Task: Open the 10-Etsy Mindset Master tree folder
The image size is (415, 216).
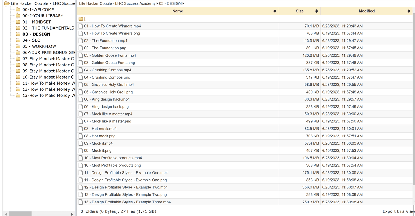Action: pyautogui.click(x=49, y=77)
